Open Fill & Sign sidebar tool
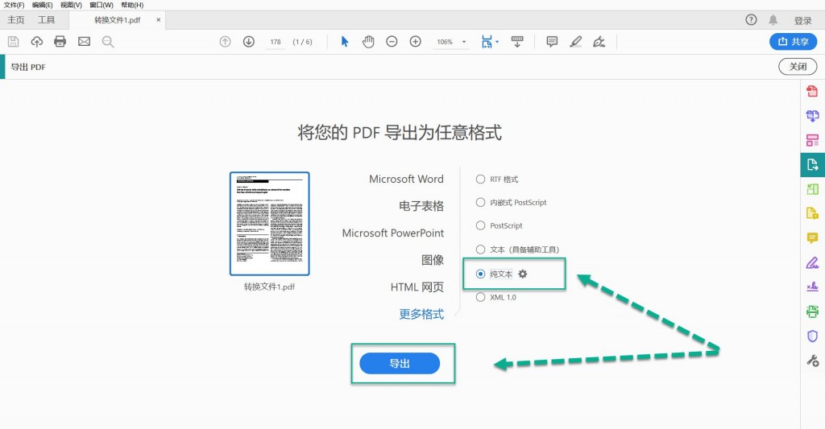This screenshot has width=825, height=429. point(812,262)
